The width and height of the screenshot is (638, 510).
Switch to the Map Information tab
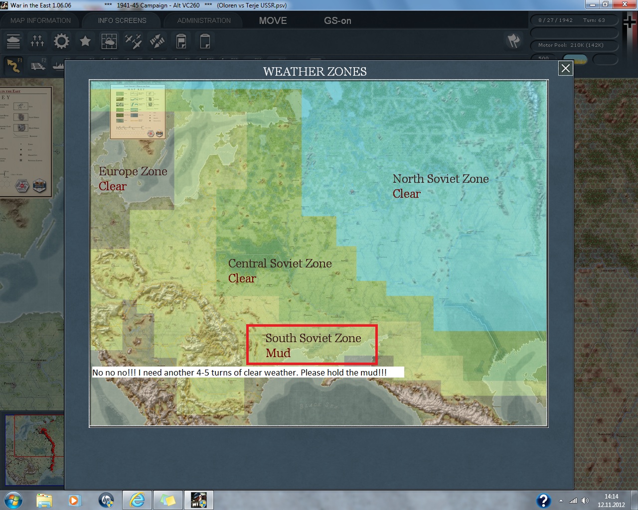coord(41,20)
